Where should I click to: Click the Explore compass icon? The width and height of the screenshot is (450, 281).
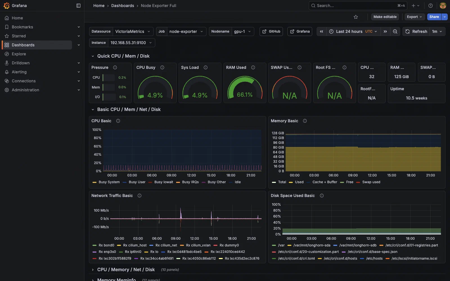7,54
